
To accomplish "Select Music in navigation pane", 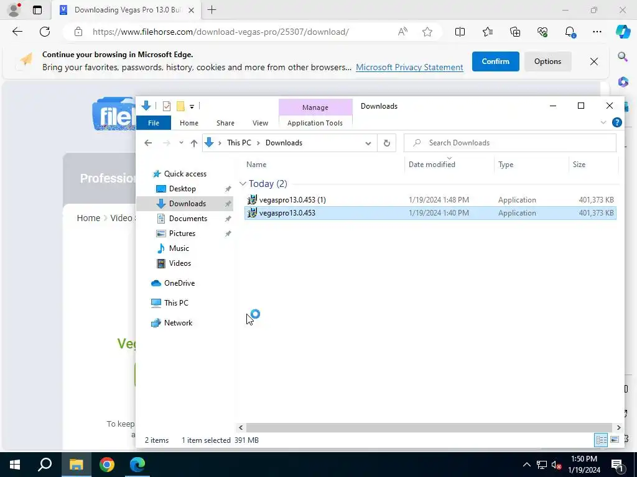I will (179, 248).
